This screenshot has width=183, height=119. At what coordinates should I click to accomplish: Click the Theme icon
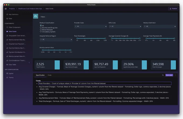tap(7, 78)
